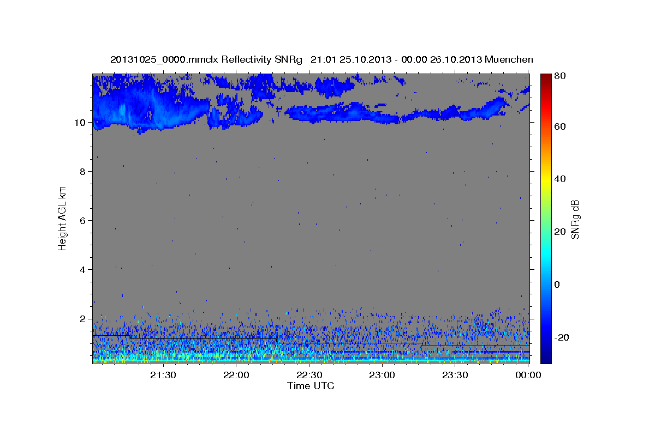Click the 23:00 time axis tick label
This screenshot has width=655, height=436.
382,376
